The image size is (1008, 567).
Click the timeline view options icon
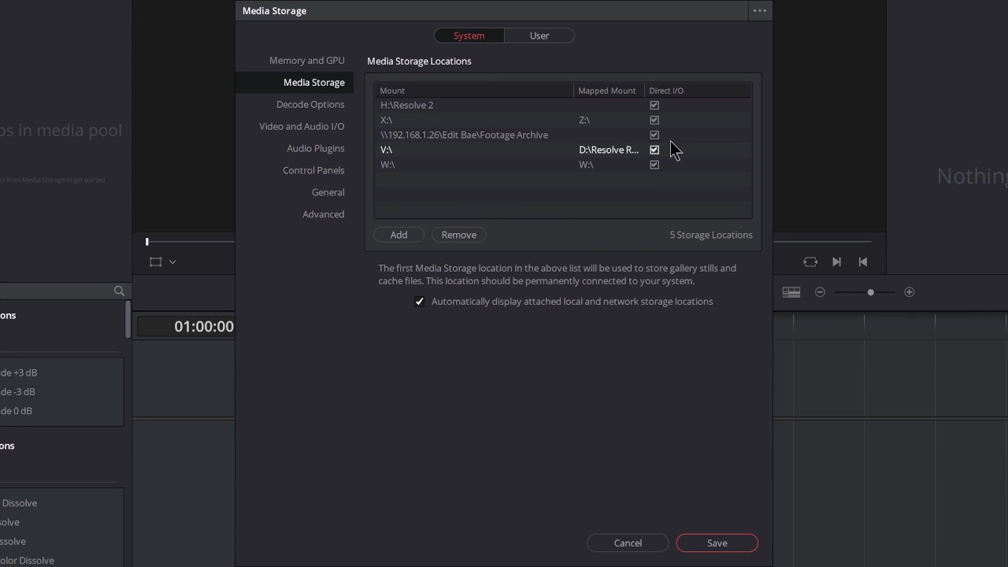tap(791, 292)
